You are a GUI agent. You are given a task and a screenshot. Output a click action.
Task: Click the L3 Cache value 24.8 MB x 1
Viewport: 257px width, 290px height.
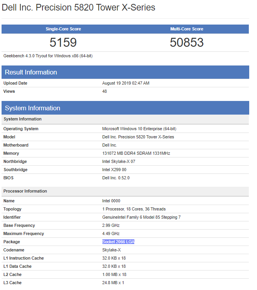click(x=113, y=283)
